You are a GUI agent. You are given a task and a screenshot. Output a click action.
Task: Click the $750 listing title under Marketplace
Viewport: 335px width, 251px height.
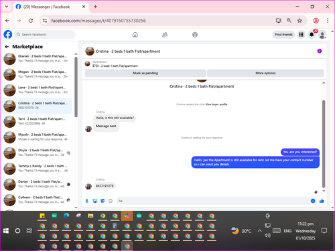point(115,66)
